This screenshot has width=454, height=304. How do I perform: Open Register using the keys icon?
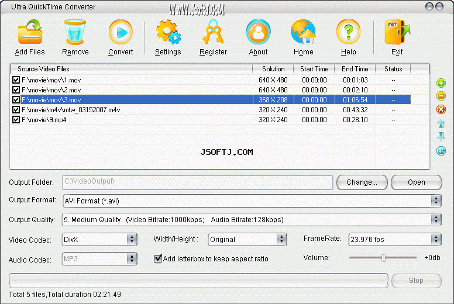213,32
